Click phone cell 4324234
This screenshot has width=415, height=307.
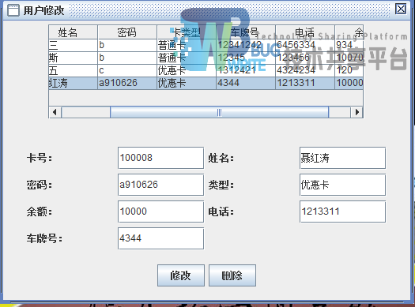point(305,70)
